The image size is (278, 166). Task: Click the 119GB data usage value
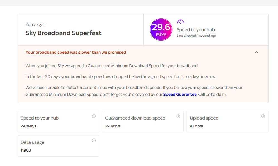[26, 150]
